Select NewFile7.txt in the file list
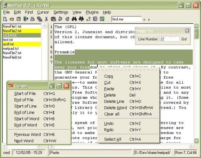Screen dimensions: 201x158 (x=22, y=53)
